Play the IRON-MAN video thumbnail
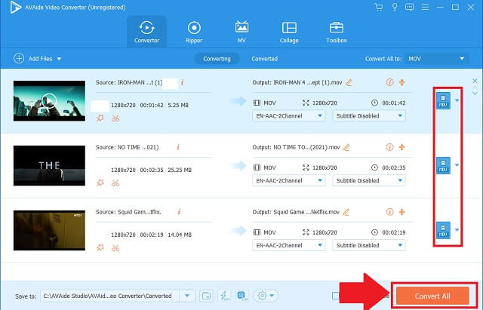This screenshot has width=483, height=310. click(x=49, y=100)
